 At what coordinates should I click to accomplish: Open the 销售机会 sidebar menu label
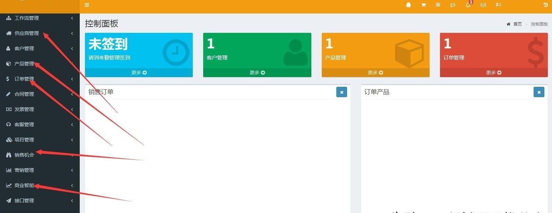click(x=24, y=155)
